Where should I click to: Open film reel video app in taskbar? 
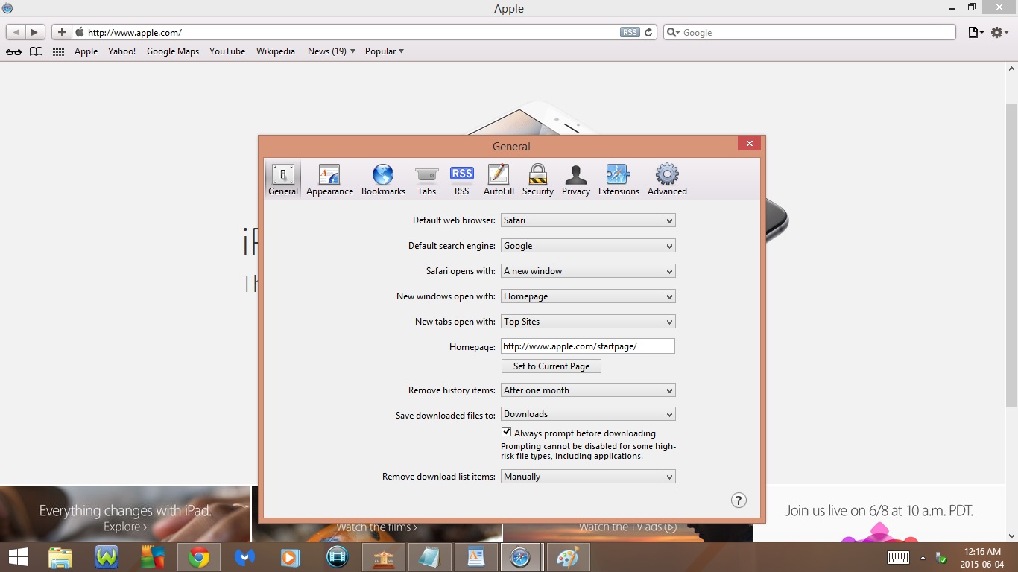(338, 557)
